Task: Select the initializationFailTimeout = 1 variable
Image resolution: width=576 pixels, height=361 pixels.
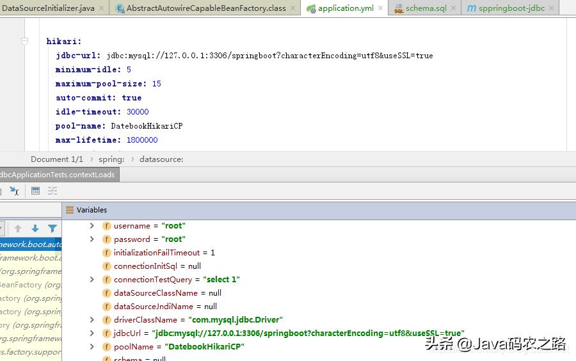Action: click(164, 253)
